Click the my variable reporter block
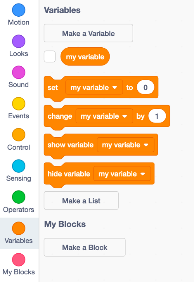Image resolution: width=194 pixels, height=282 pixels. click(x=85, y=57)
